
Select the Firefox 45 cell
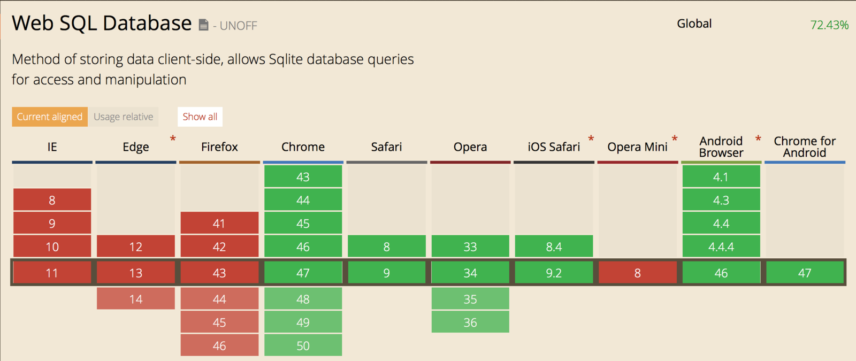219,322
